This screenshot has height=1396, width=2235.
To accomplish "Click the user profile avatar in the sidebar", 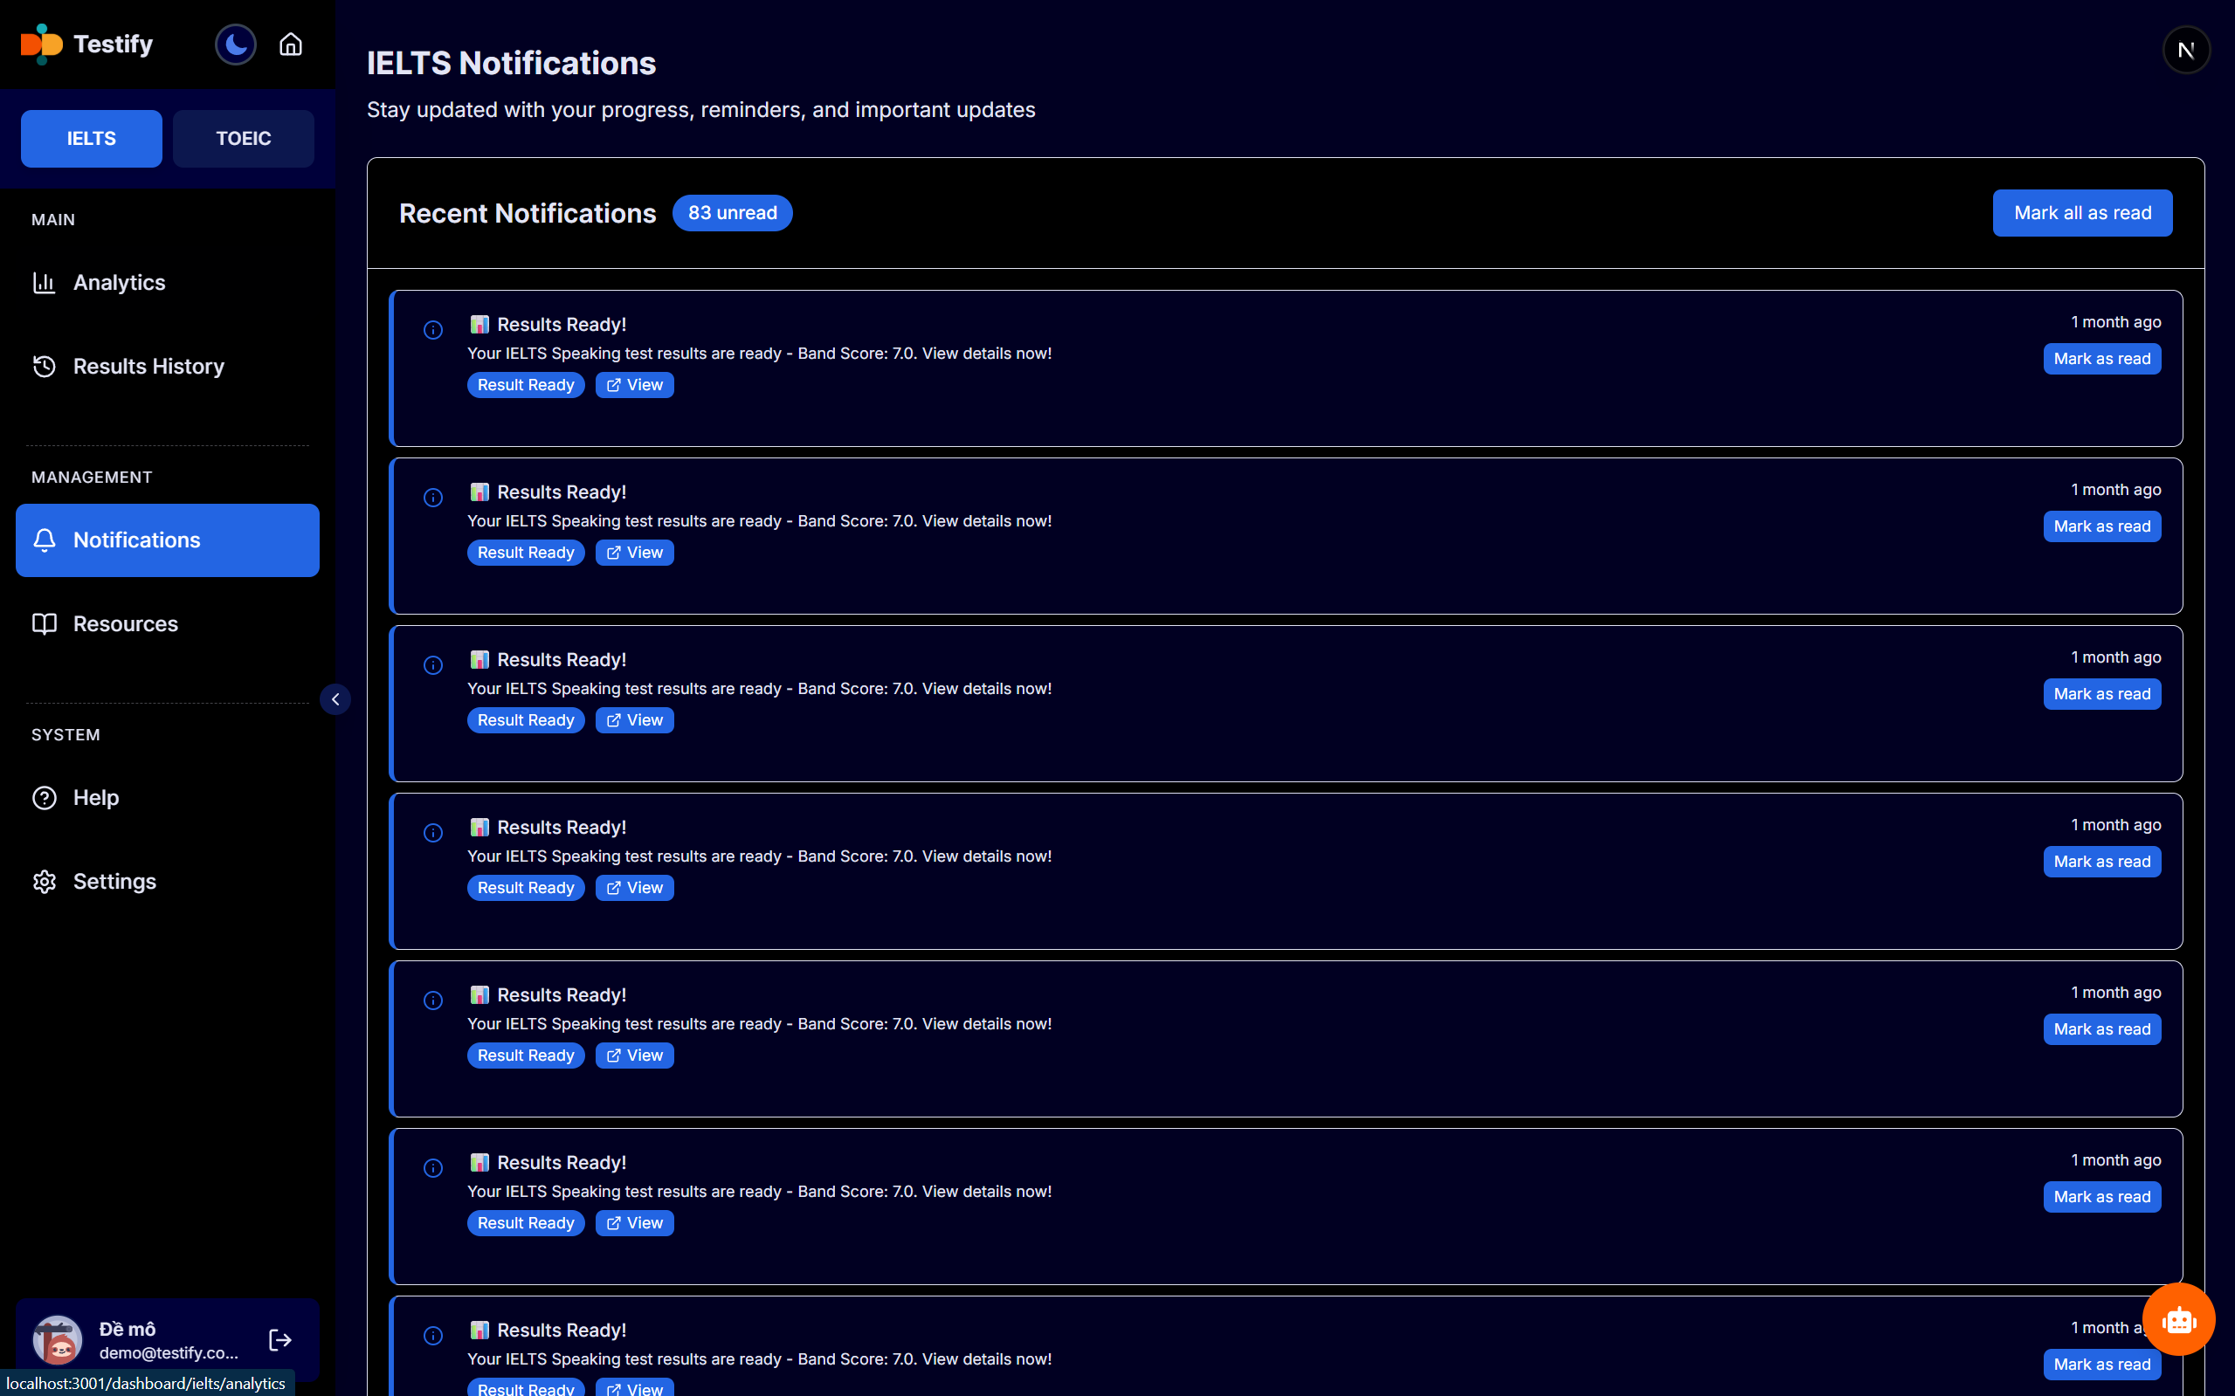I will pos(58,1339).
